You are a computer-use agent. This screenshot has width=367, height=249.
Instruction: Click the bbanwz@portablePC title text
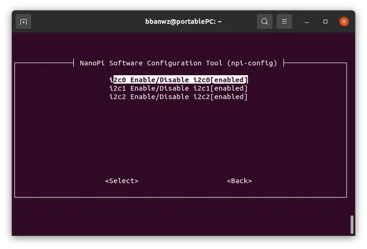183,22
